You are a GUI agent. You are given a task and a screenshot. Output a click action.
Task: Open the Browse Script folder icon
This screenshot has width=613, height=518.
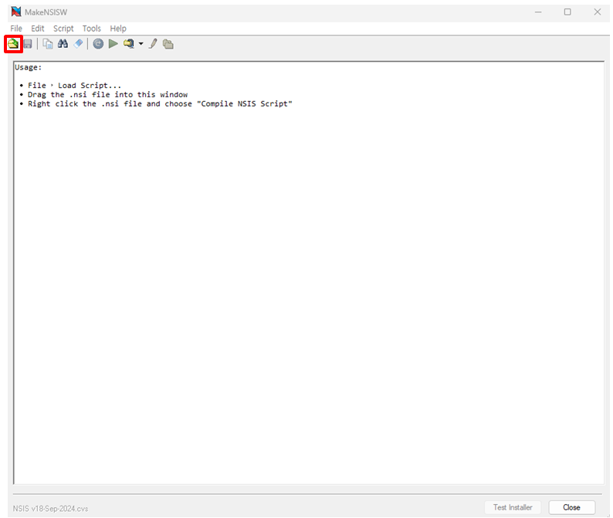168,44
